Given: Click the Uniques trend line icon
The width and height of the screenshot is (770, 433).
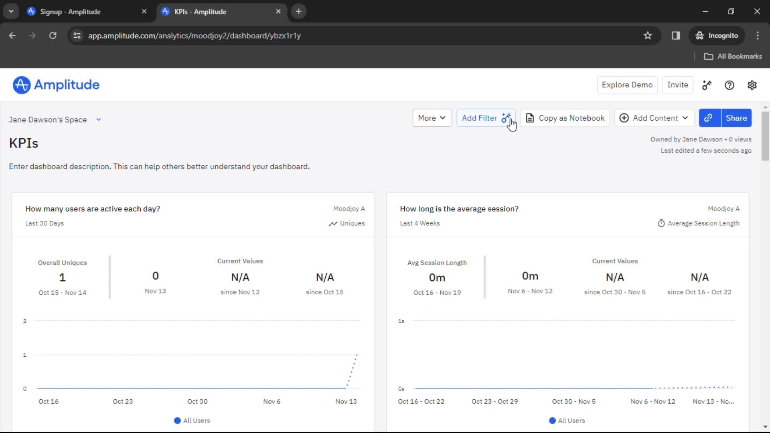Looking at the screenshot, I should tap(333, 224).
